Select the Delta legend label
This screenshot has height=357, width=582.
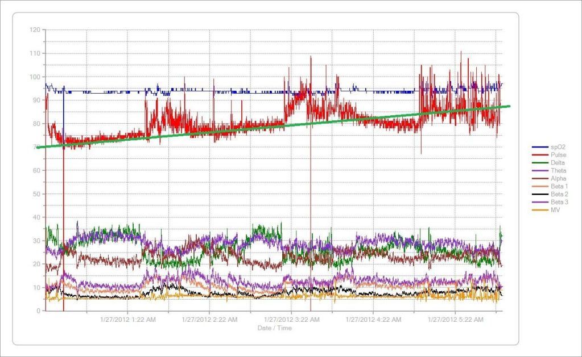tap(558, 162)
